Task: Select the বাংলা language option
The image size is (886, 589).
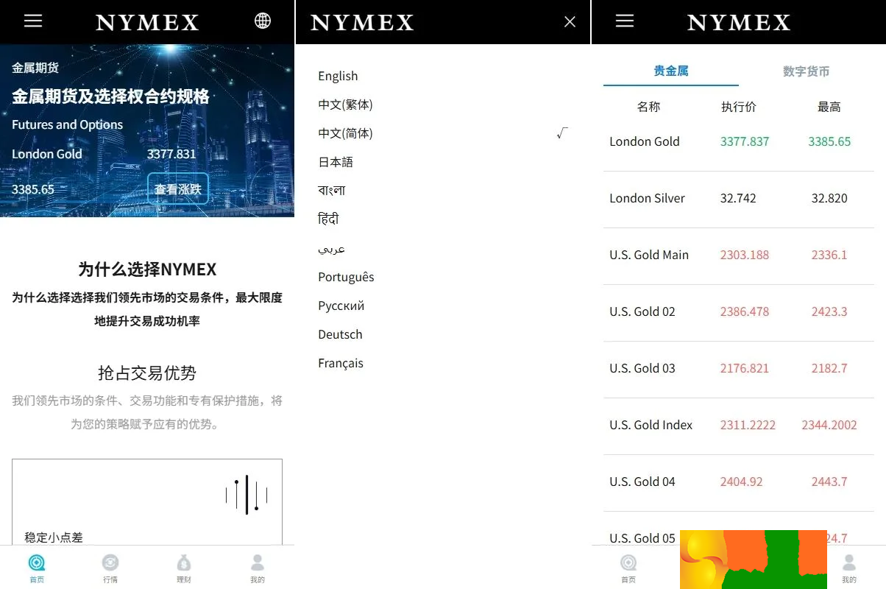Action: 332,191
